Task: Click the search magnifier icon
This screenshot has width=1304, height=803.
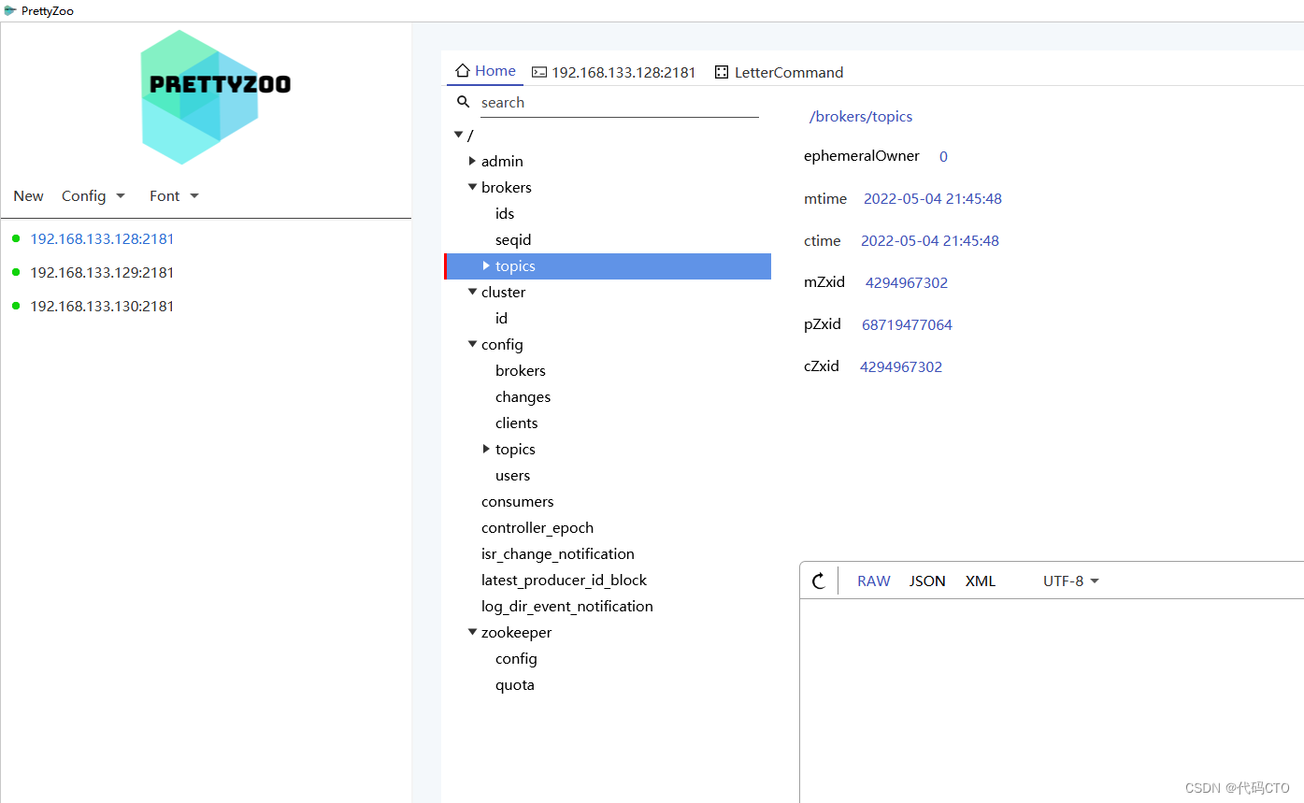Action: (x=463, y=102)
